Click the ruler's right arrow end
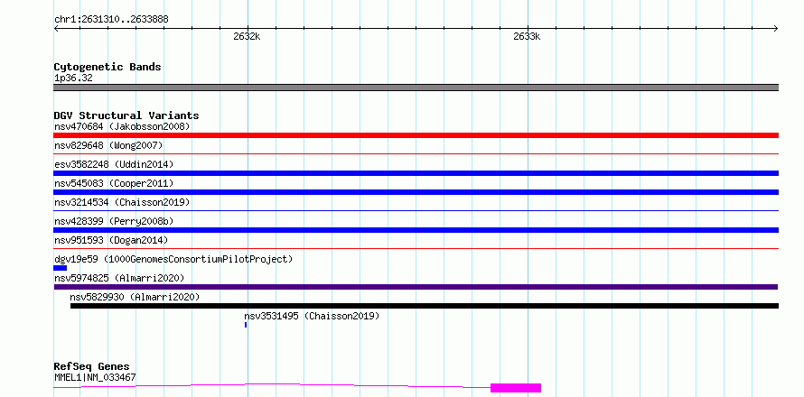The image size is (804, 397). 776,29
